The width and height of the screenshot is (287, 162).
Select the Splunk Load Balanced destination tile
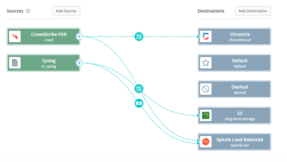click(240, 142)
